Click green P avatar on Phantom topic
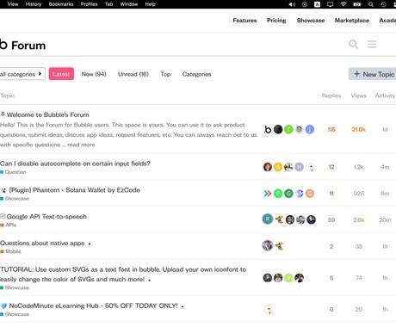Viewport: 396px width, 327px height. pyautogui.click(x=278, y=194)
